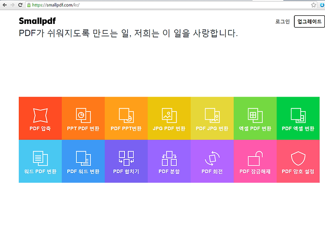This screenshot has width=325, height=227.
Task: Click the 업그레이드 upgrade button
Action: point(309,21)
